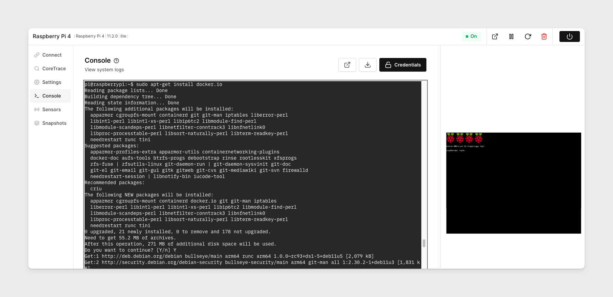Click the Settings gear icon in sidebar
This screenshot has height=297, width=613.
[37, 82]
